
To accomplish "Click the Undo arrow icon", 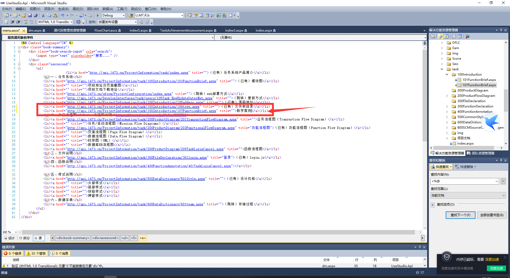I will pos(62,15).
